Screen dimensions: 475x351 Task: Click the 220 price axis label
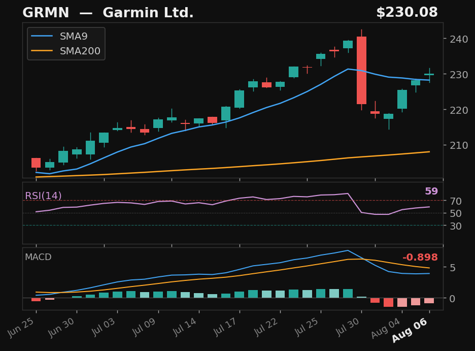pyautogui.click(x=459, y=110)
